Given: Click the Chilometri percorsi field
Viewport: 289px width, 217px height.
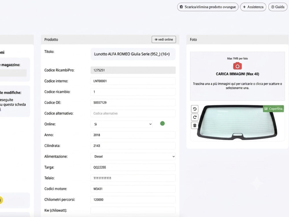Looking at the screenshot, I should 133,200.
